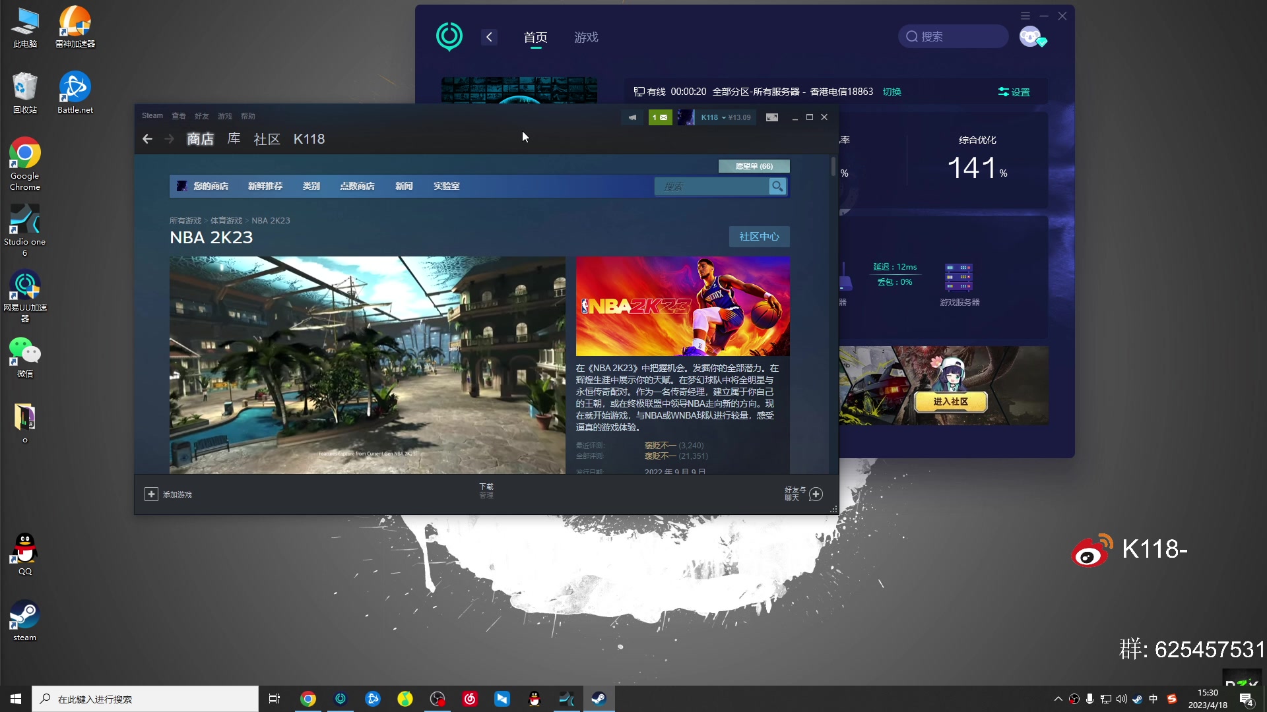Viewport: 1267px width, 712px height.
Task: Open 类别 categories menu
Action: (x=311, y=187)
